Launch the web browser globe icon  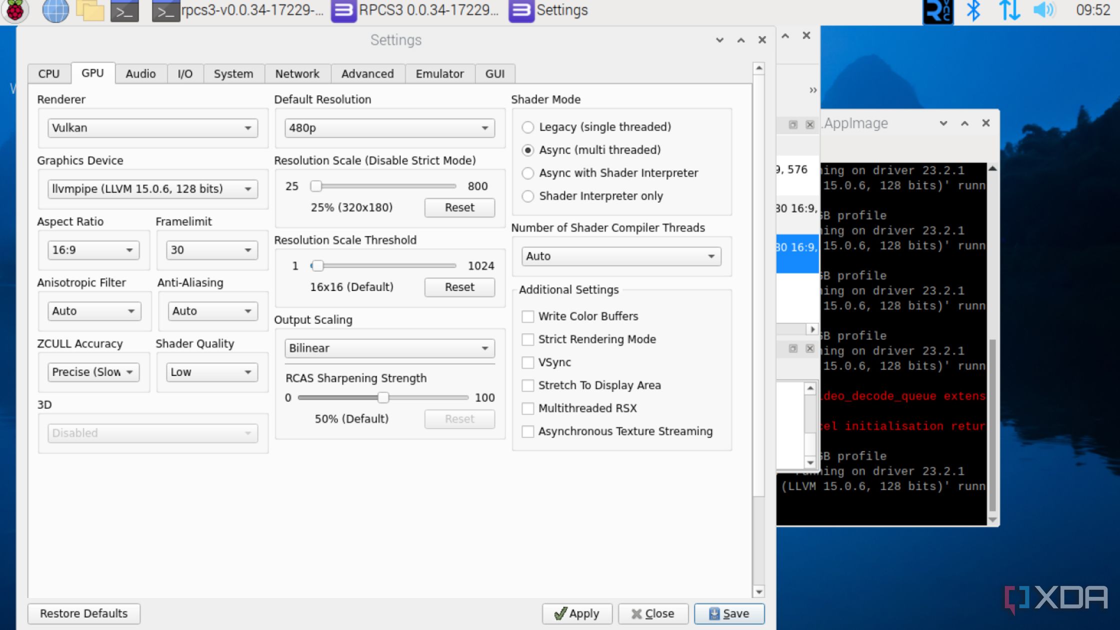(x=55, y=10)
